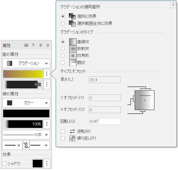
Task: Open fill opacity 84% options three-dot button
Action: coord(47,84)
